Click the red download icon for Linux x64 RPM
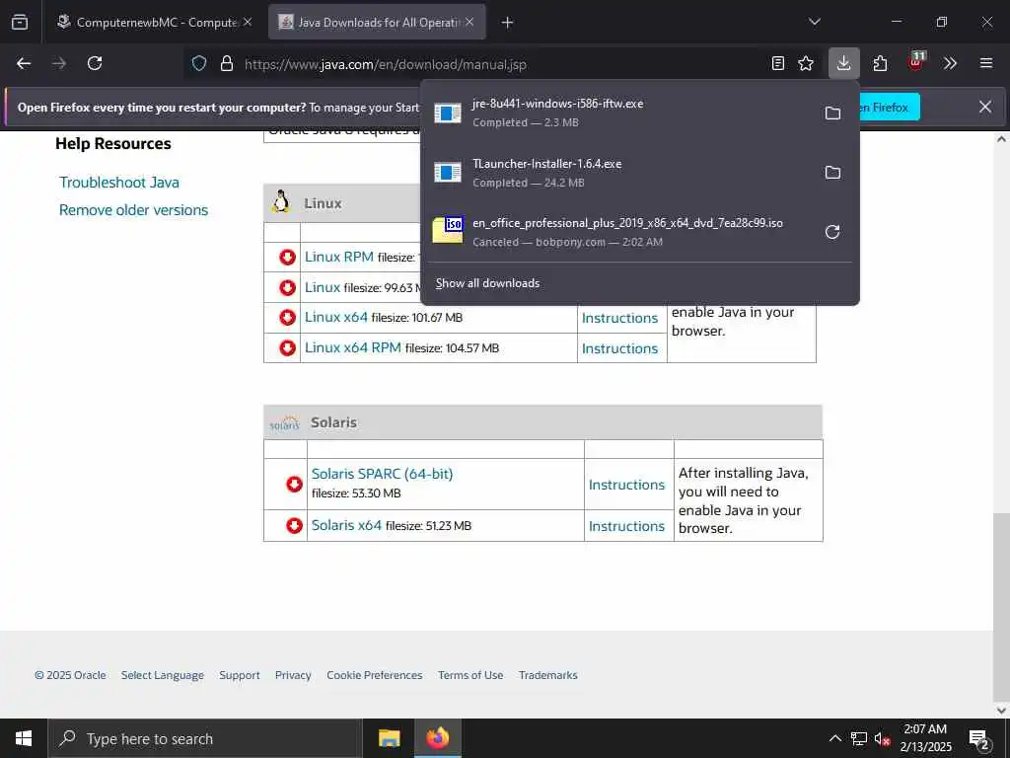The height and width of the screenshot is (758, 1010). click(x=287, y=348)
